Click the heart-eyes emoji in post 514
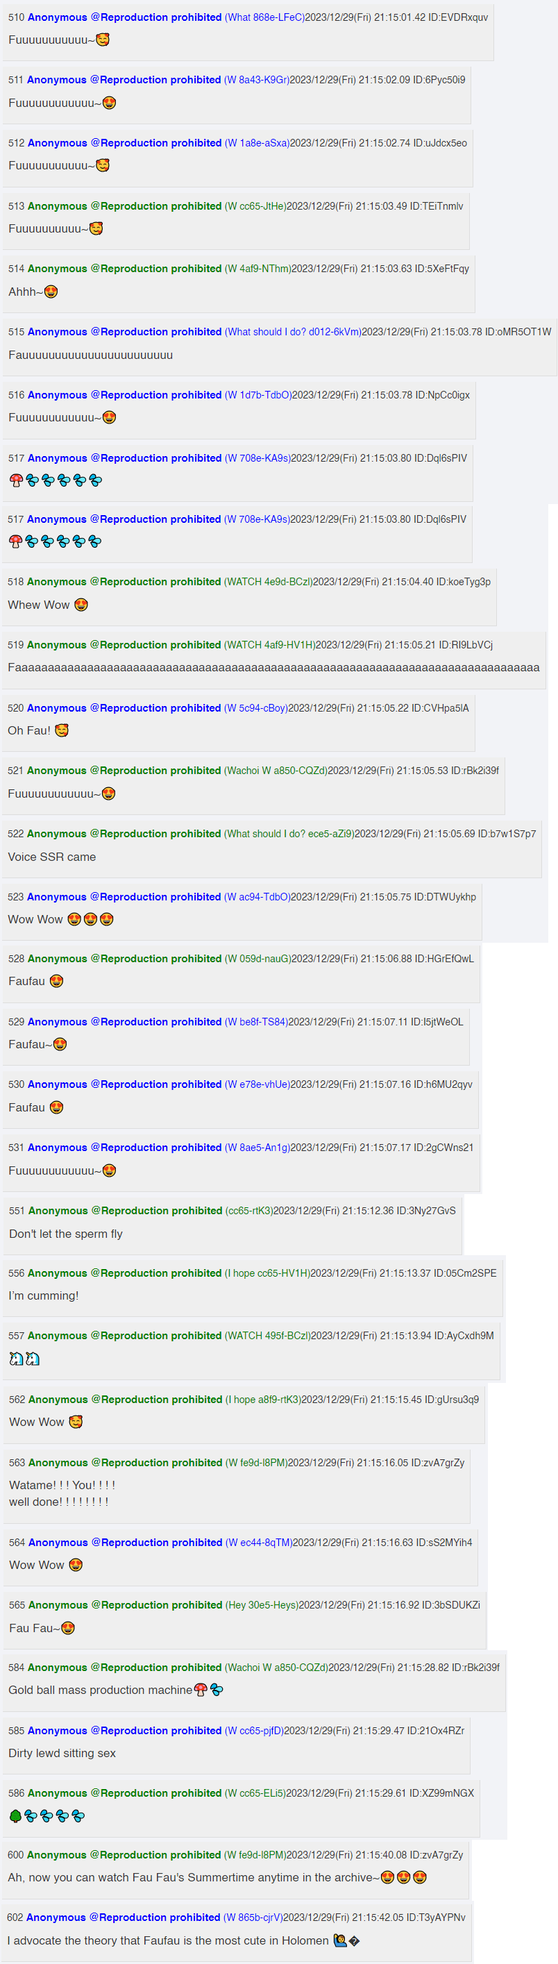This screenshot has width=558, height=1964. pos(51,292)
